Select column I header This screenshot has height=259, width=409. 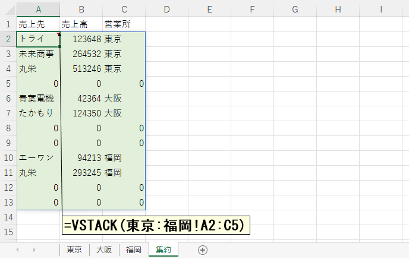381,10
